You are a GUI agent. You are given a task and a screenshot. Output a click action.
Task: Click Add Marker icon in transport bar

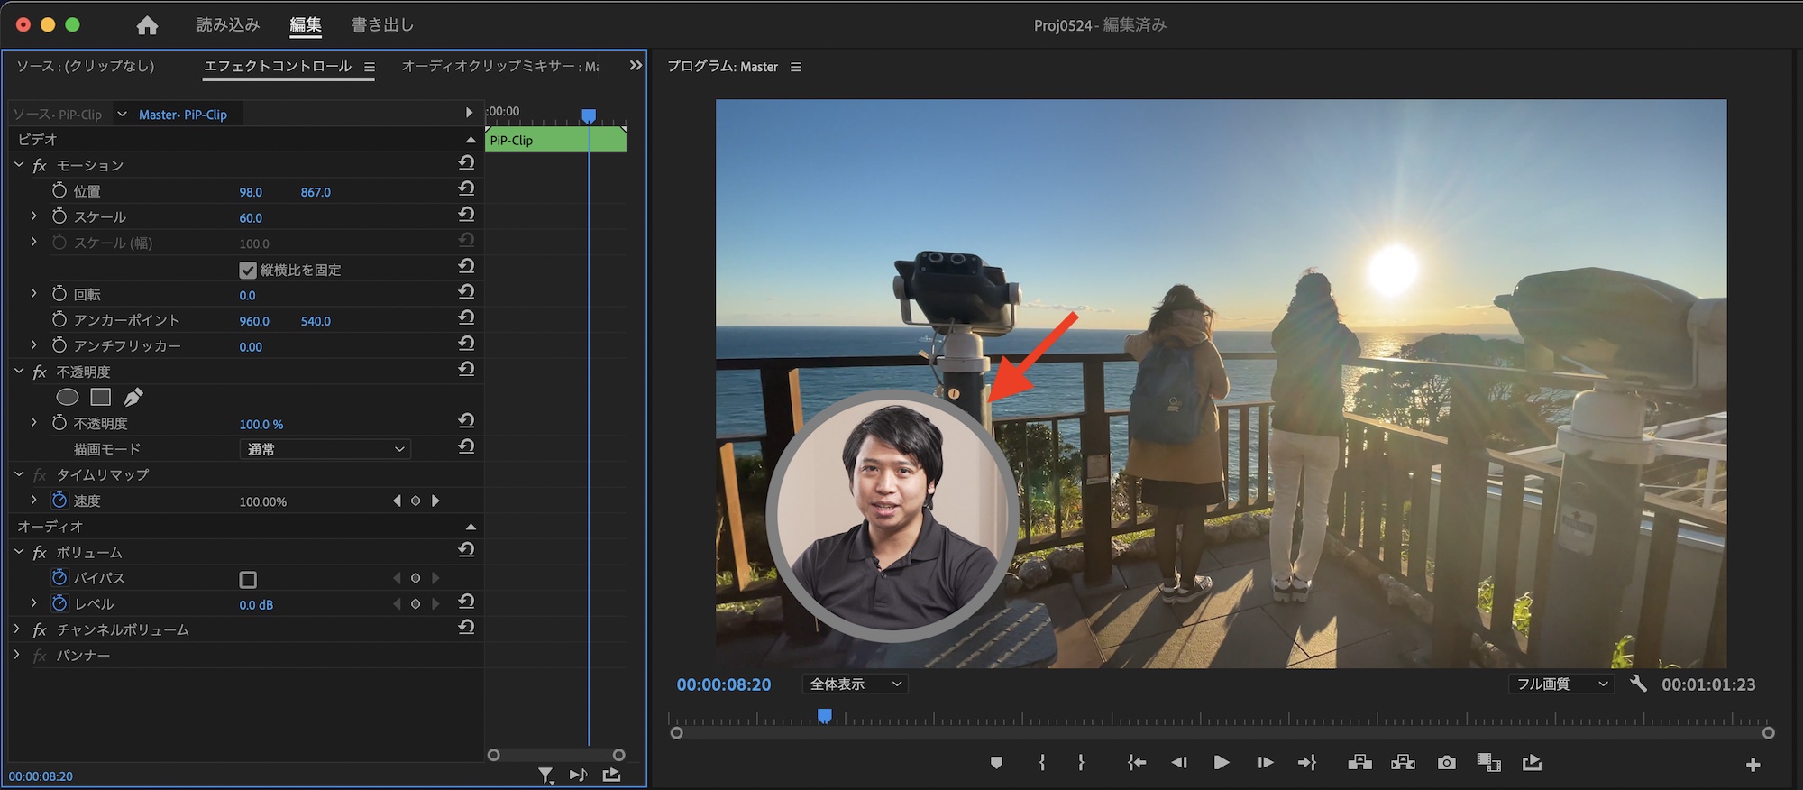point(996,763)
